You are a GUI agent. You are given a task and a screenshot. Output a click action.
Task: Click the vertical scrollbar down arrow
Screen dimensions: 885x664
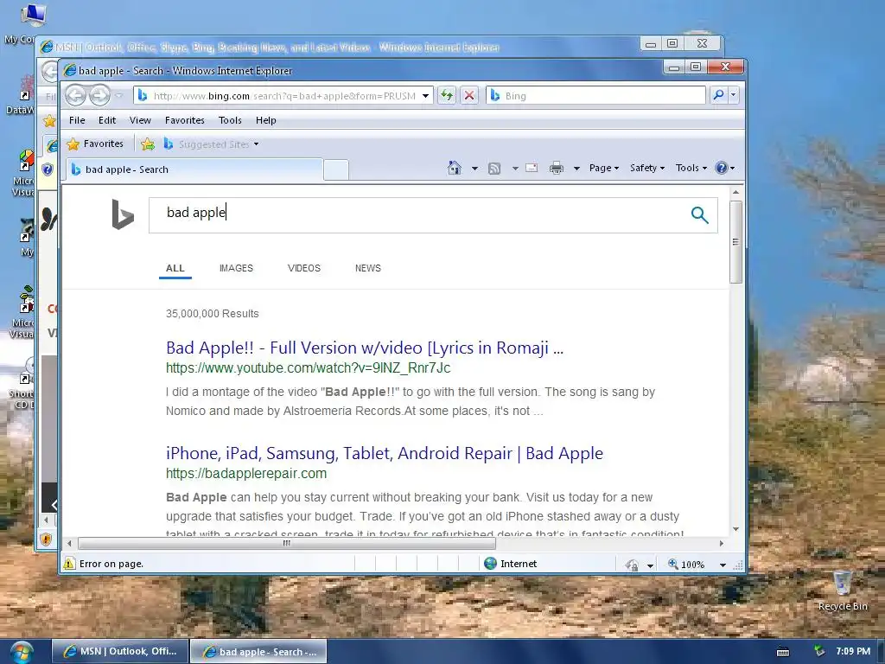click(735, 529)
